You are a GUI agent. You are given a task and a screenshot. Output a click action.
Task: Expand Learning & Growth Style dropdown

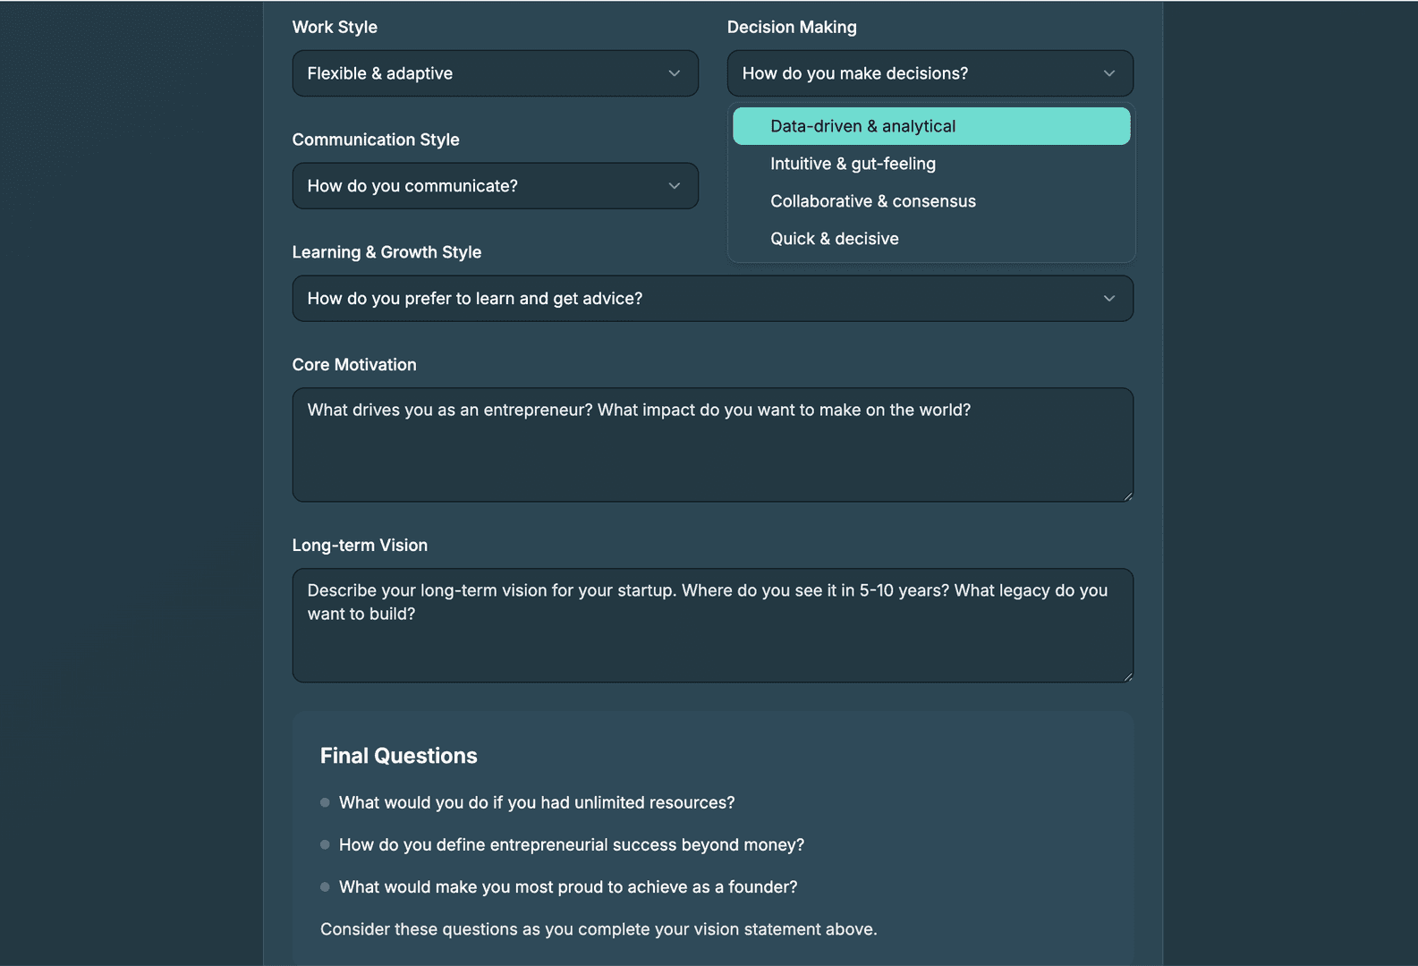pyautogui.click(x=711, y=299)
